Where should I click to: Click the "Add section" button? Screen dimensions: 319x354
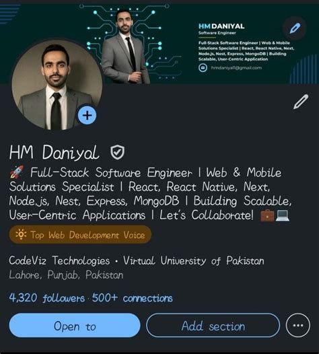(x=213, y=326)
